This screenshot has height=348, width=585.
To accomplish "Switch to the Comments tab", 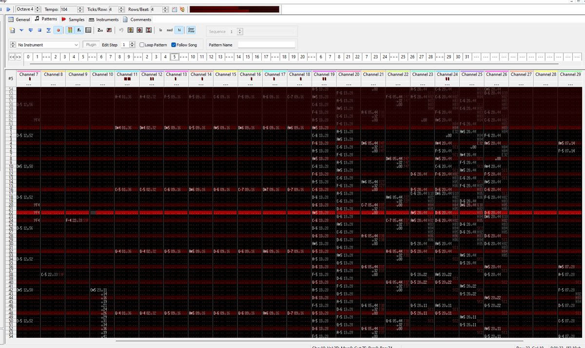I will (137, 19).
